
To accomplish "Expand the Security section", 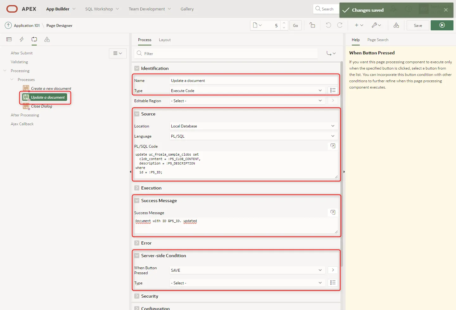I will point(137,296).
